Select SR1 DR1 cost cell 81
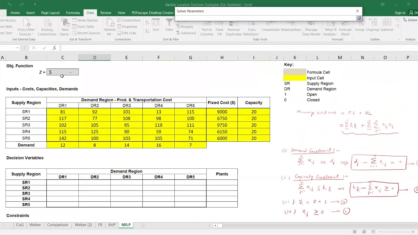This screenshot has height=235, width=418. (x=63, y=112)
